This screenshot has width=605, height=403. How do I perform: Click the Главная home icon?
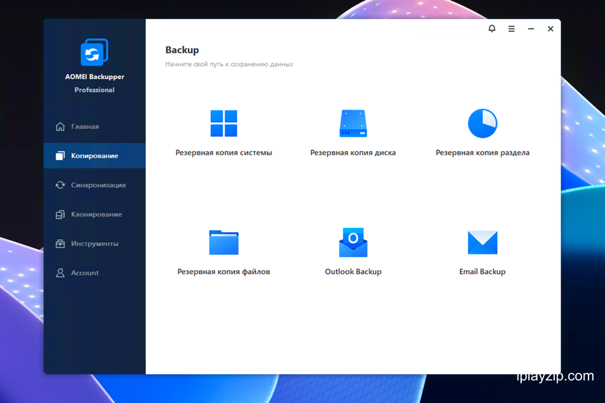pyautogui.click(x=60, y=126)
